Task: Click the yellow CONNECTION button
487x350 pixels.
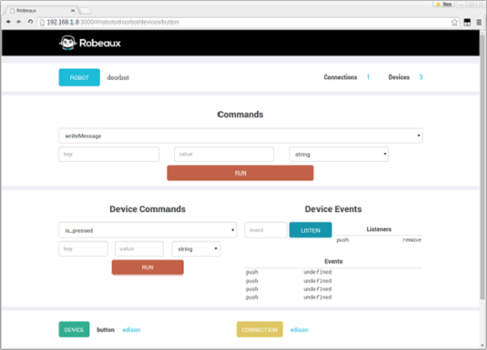Action: [x=259, y=329]
